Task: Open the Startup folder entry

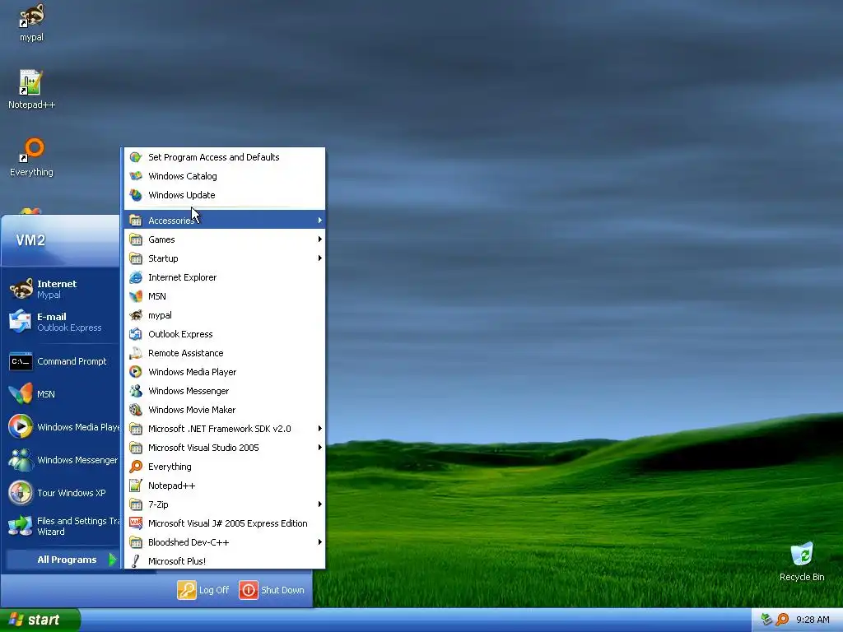Action: [x=225, y=258]
